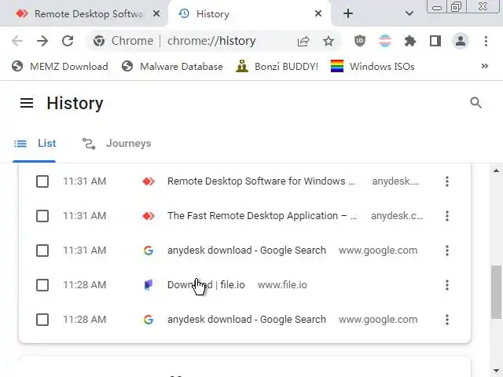The height and width of the screenshot is (377, 503).
Task: Click the browser forward arrow
Action: pos(42,41)
